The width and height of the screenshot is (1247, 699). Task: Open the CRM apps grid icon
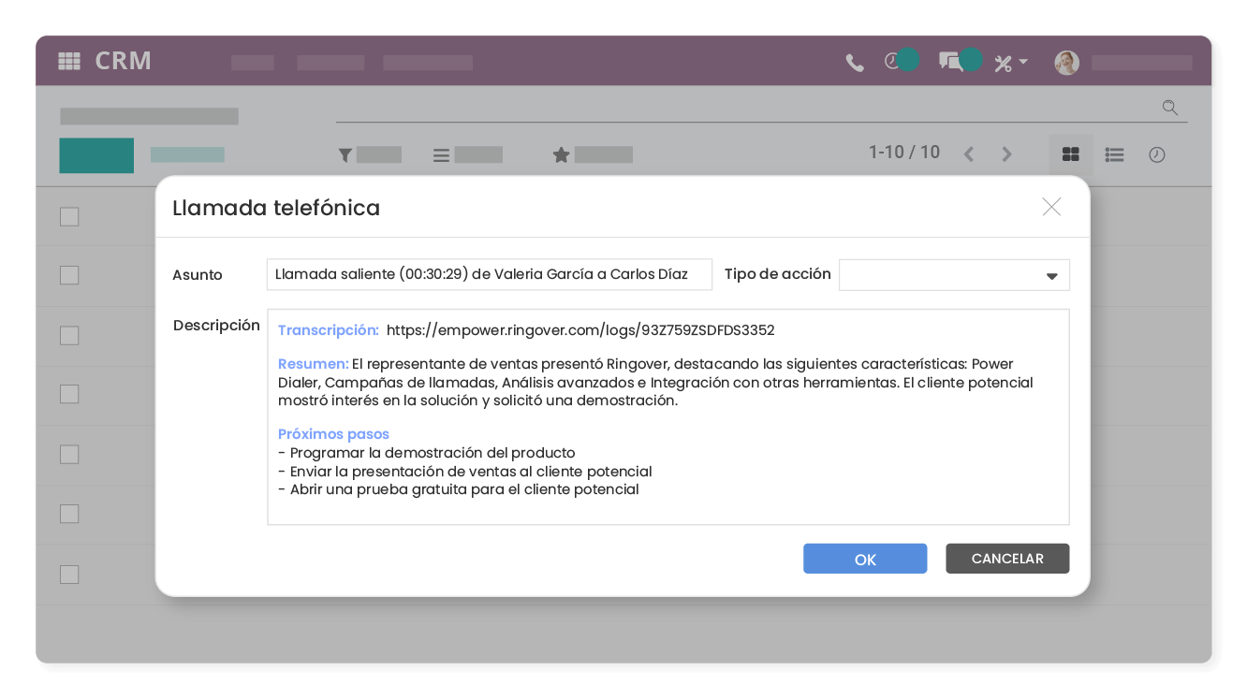67,62
